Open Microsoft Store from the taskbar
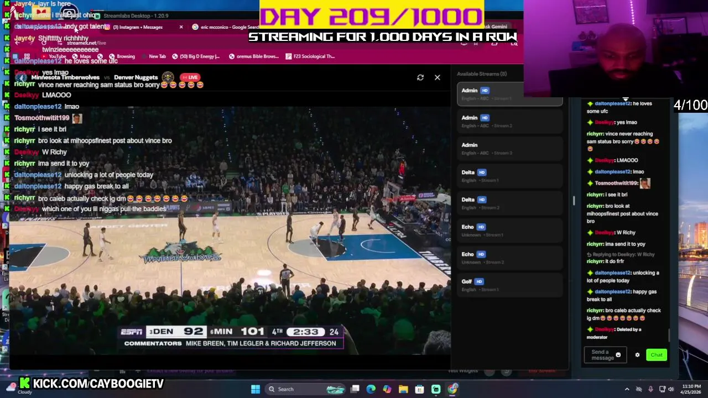Viewport: 708px width, 398px height. coord(420,389)
